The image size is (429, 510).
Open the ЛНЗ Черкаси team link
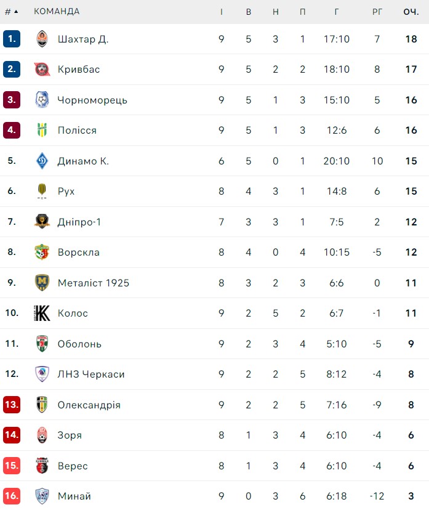(x=91, y=374)
